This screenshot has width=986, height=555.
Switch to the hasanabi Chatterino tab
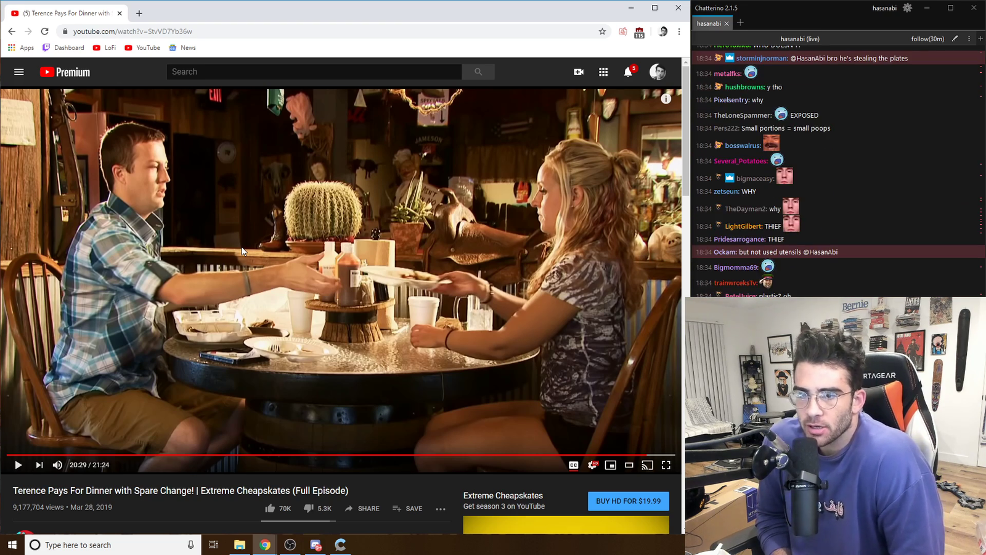click(x=709, y=23)
